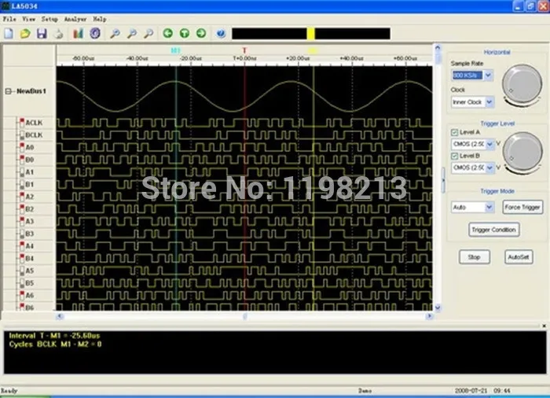This screenshot has height=398, width=550.
Task: Click the horizontal scrollbar right arrow
Action: point(429,316)
